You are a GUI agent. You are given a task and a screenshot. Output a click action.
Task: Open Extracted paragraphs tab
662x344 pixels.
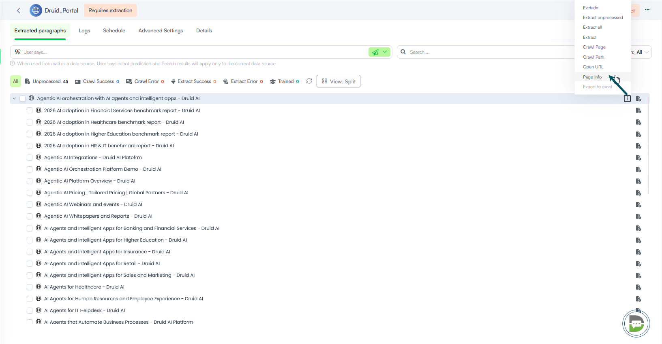[x=40, y=31]
